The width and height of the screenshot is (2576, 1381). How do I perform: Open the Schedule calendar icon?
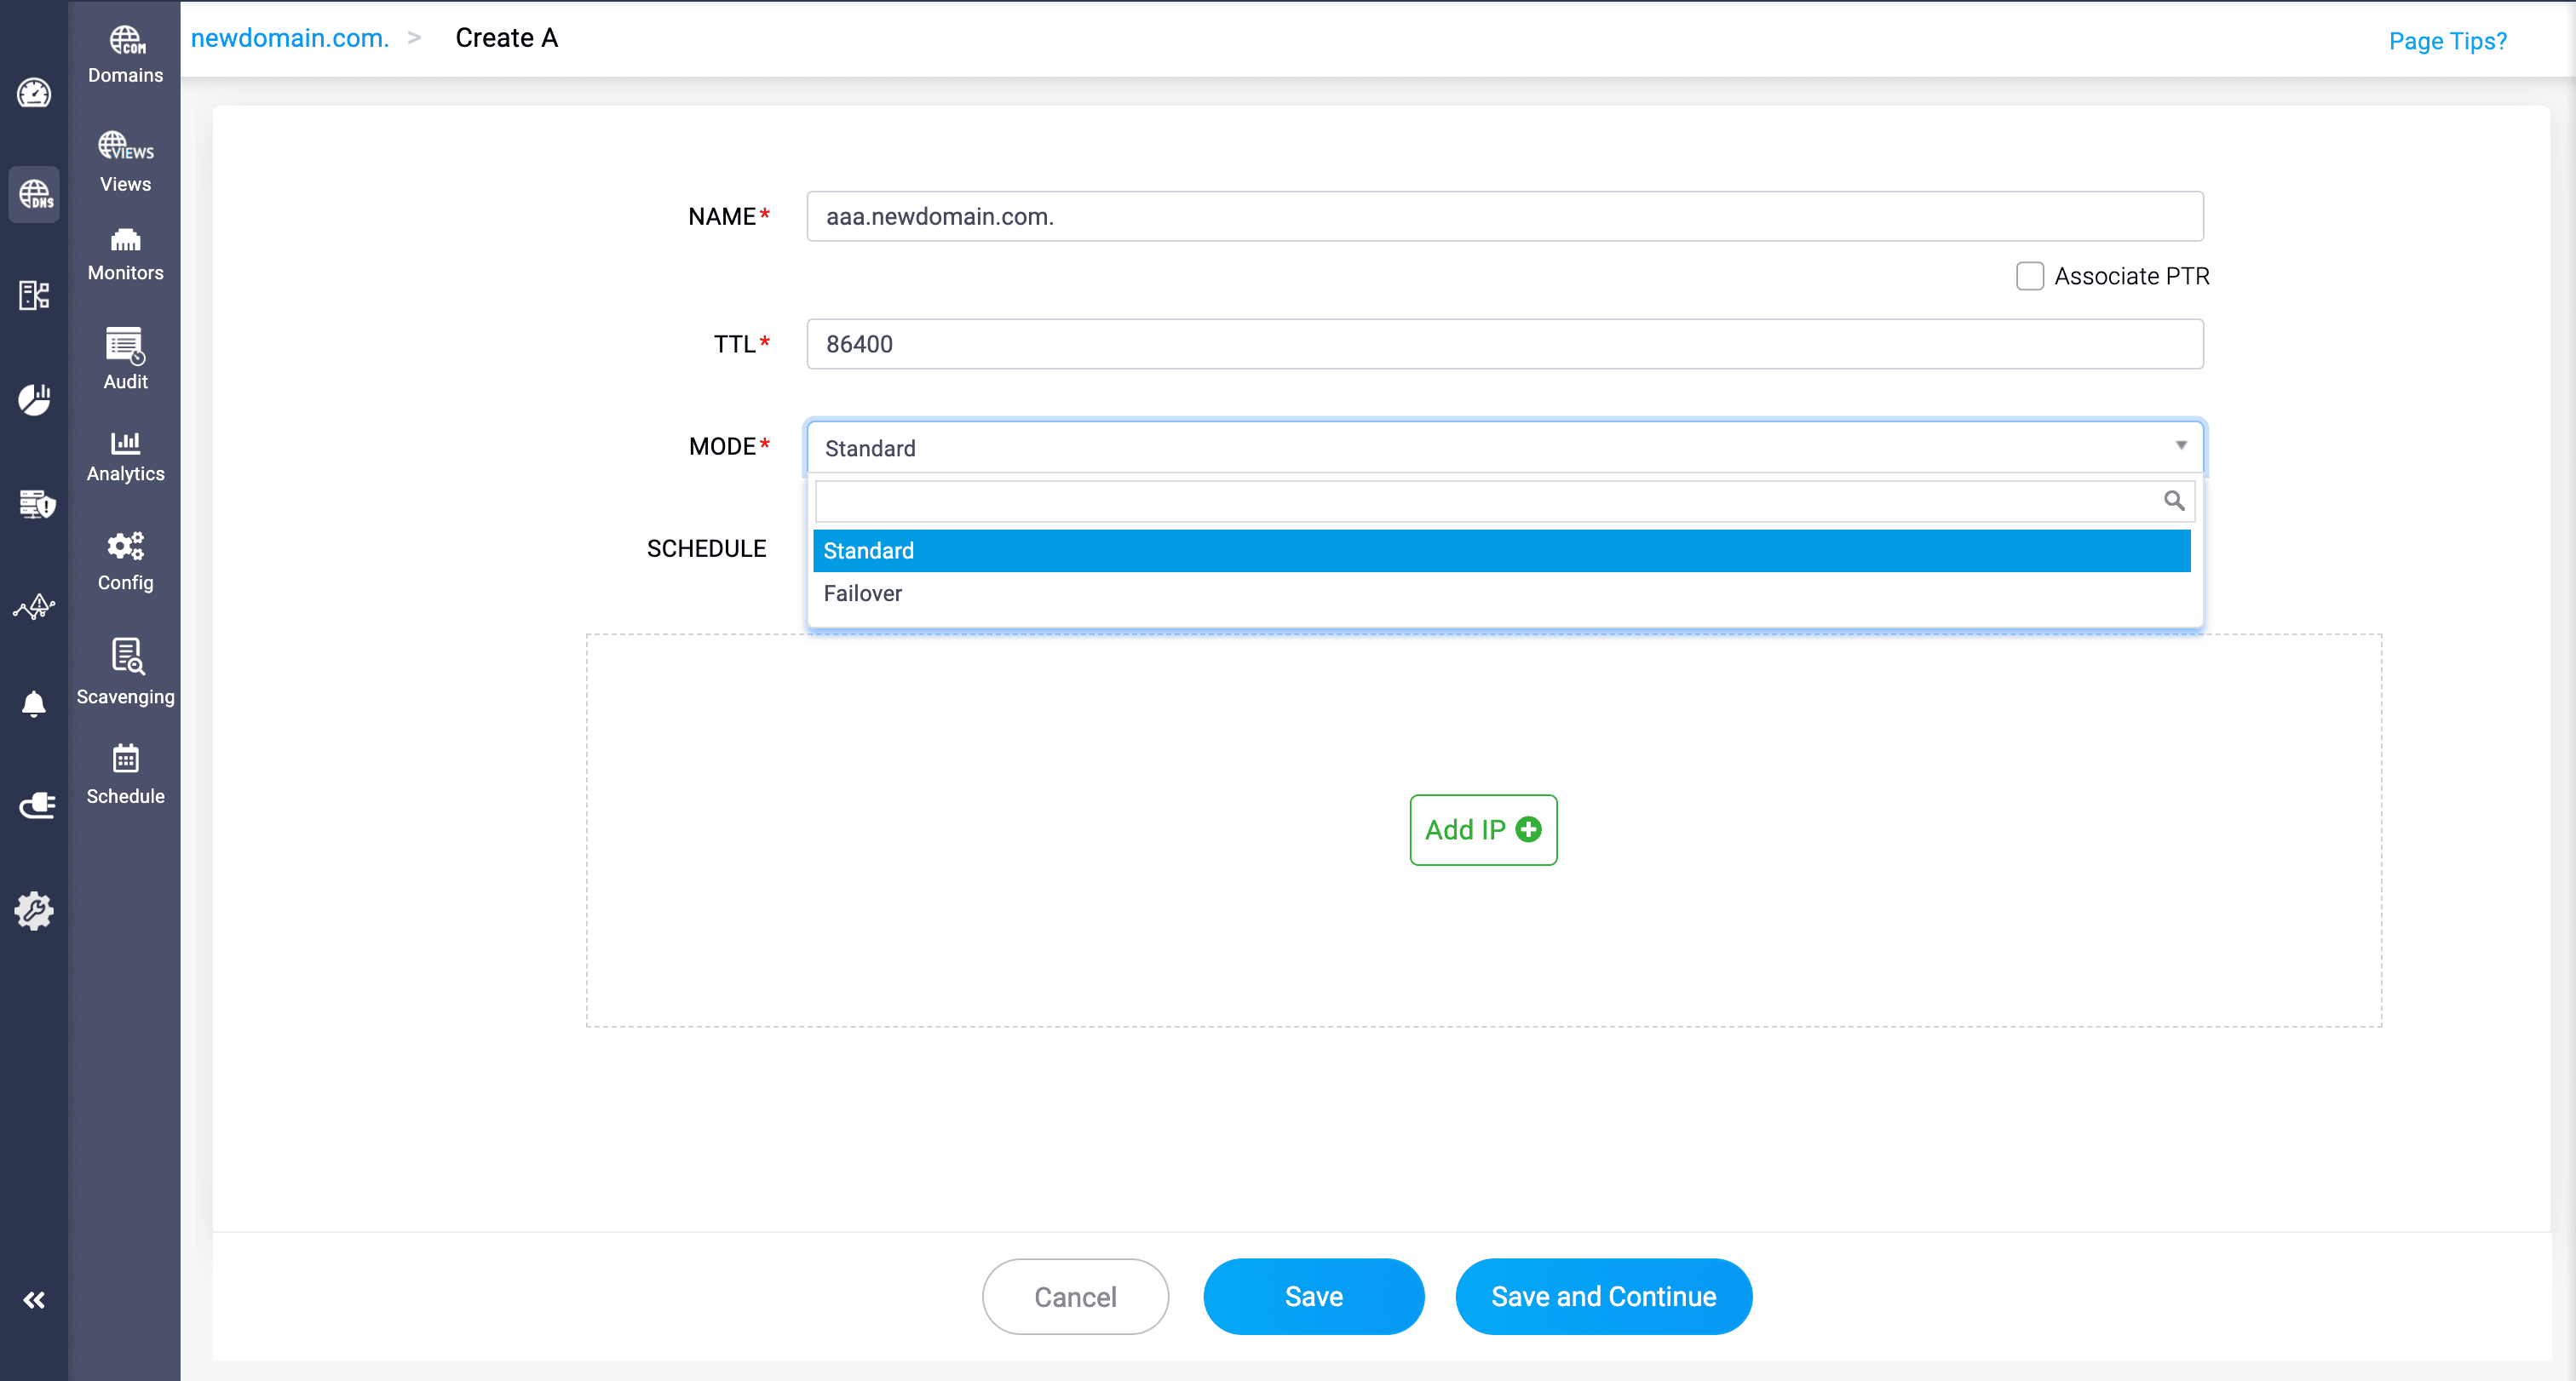[125, 759]
